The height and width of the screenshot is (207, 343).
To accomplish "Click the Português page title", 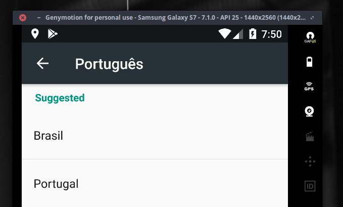I will pos(109,64).
